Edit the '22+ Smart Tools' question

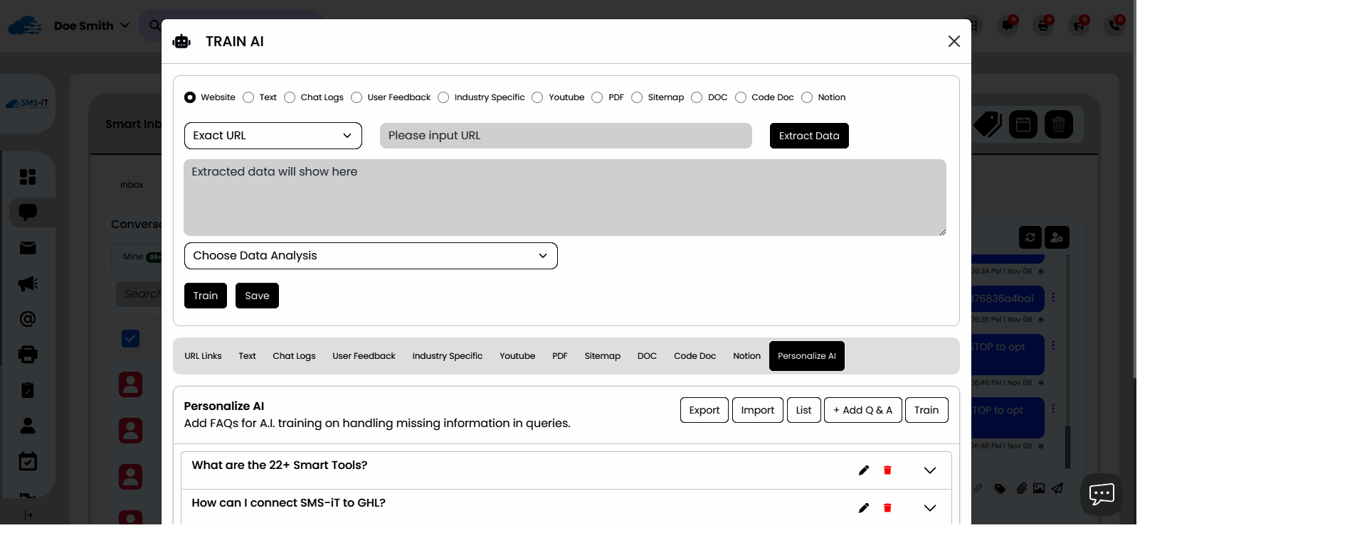863,470
